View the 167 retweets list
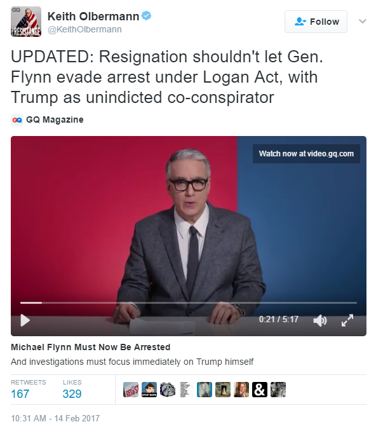This screenshot has width=376, height=429. point(28,389)
